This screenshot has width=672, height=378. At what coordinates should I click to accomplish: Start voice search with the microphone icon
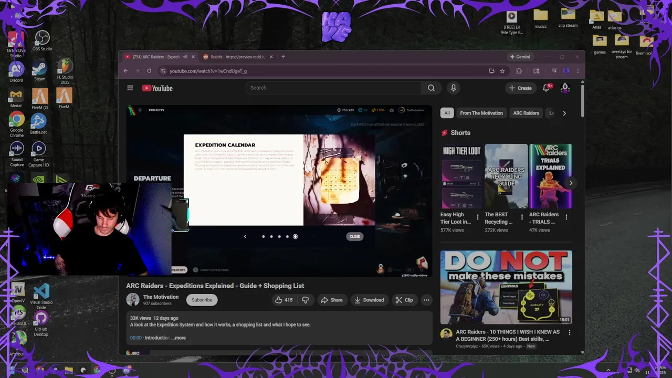coord(454,88)
